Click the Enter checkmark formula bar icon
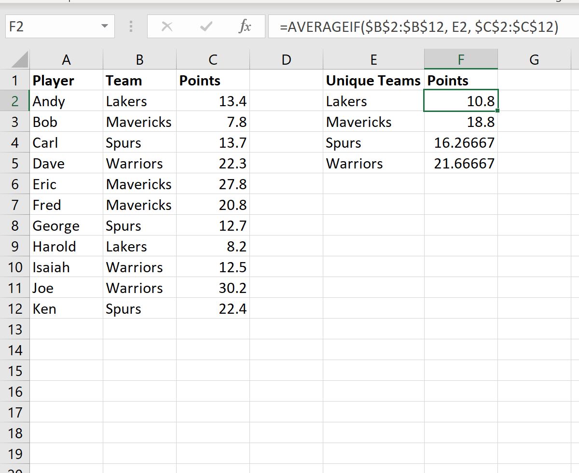Screen dimensions: 579x473 (206, 27)
